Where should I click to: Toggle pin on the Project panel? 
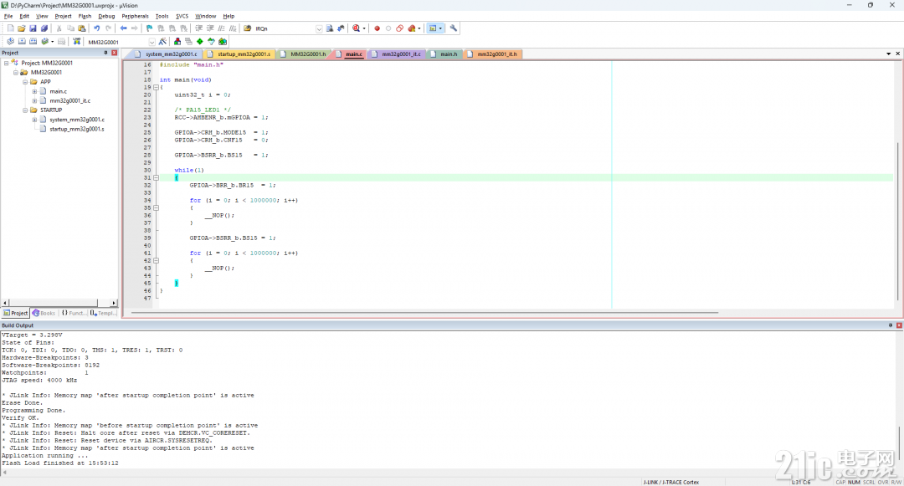[105, 53]
